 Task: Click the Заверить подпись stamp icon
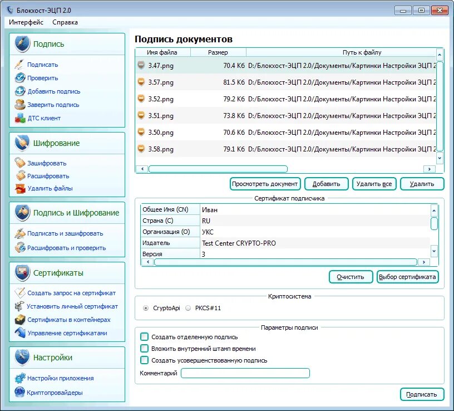[20, 104]
